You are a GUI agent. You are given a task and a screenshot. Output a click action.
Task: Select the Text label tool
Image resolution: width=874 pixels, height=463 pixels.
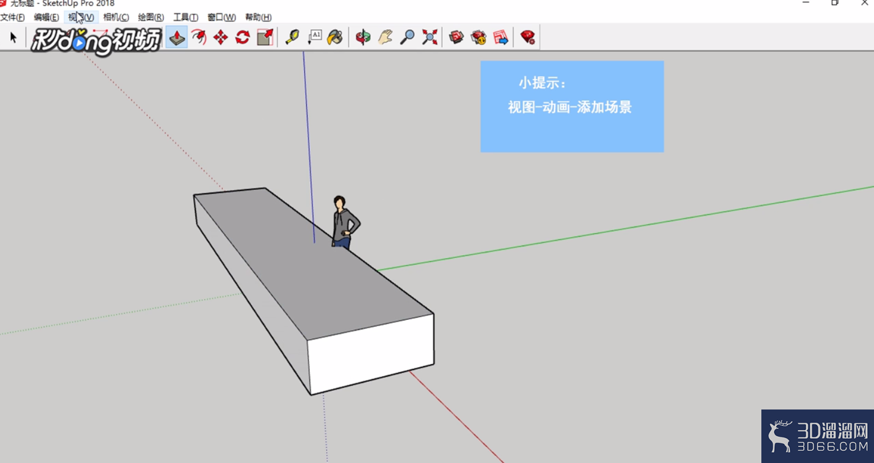point(314,37)
